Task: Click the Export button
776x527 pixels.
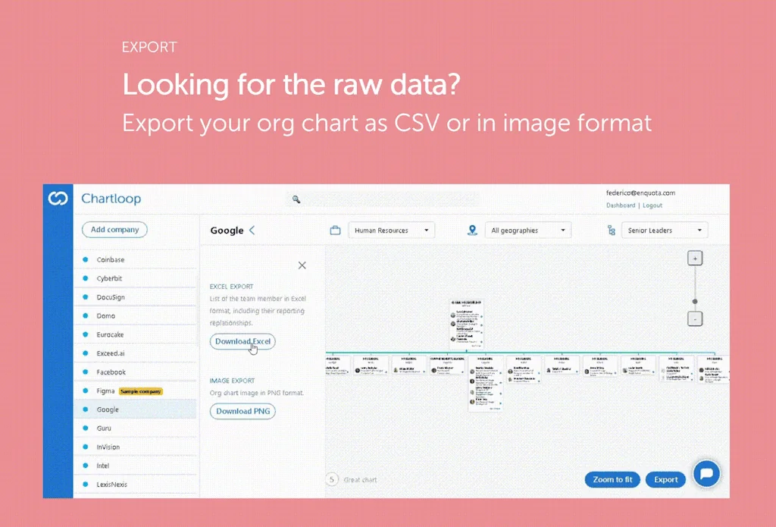Action: [x=665, y=479]
